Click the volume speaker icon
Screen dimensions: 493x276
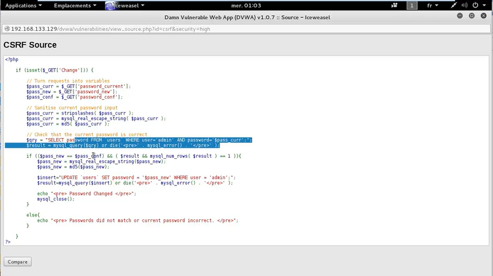(465, 6)
